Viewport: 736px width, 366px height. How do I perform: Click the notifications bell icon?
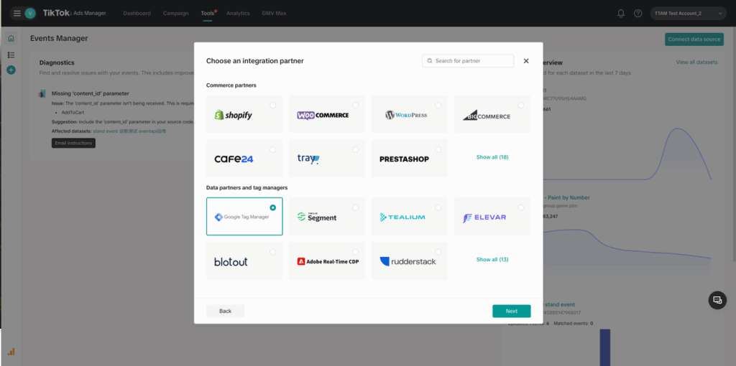tap(621, 13)
